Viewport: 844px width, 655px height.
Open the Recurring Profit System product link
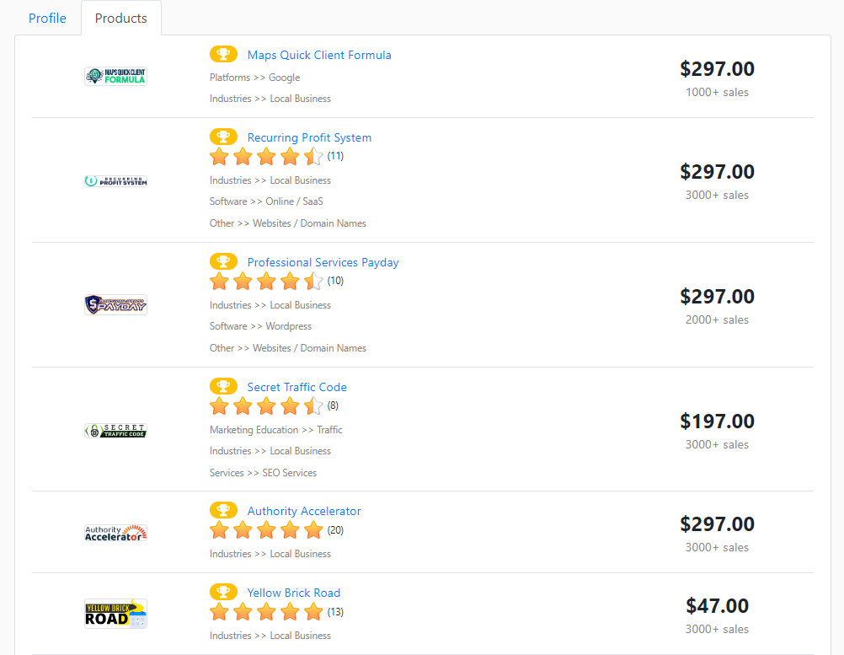tap(309, 137)
